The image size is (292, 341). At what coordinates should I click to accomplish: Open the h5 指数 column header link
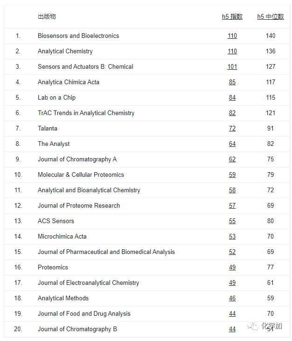(x=232, y=17)
